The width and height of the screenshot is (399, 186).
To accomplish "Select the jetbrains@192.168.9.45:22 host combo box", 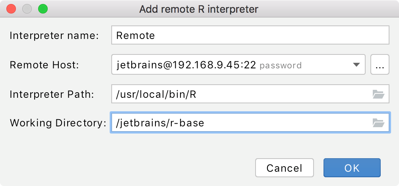I will click(x=230, y=65).
